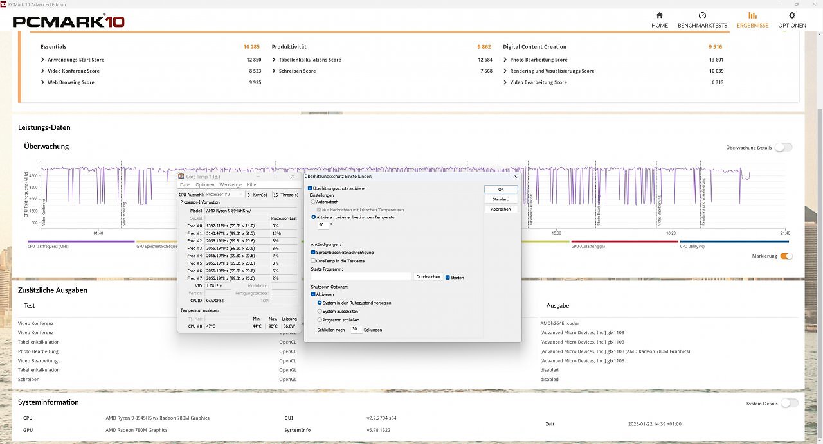Turn off the Markierung toggle
Viewport: 823px width, 444px height.
(x=786, y=256)
